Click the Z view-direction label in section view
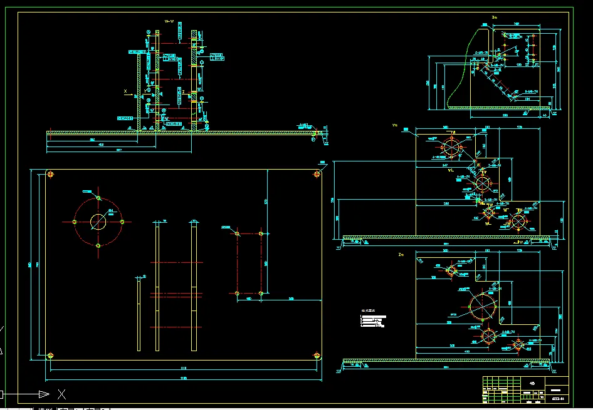 tap(184, 92)
